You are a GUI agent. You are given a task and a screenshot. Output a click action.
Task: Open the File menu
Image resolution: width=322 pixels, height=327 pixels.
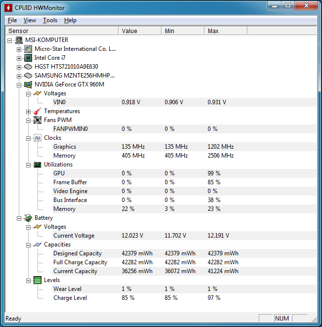click(x=12, y=20)
